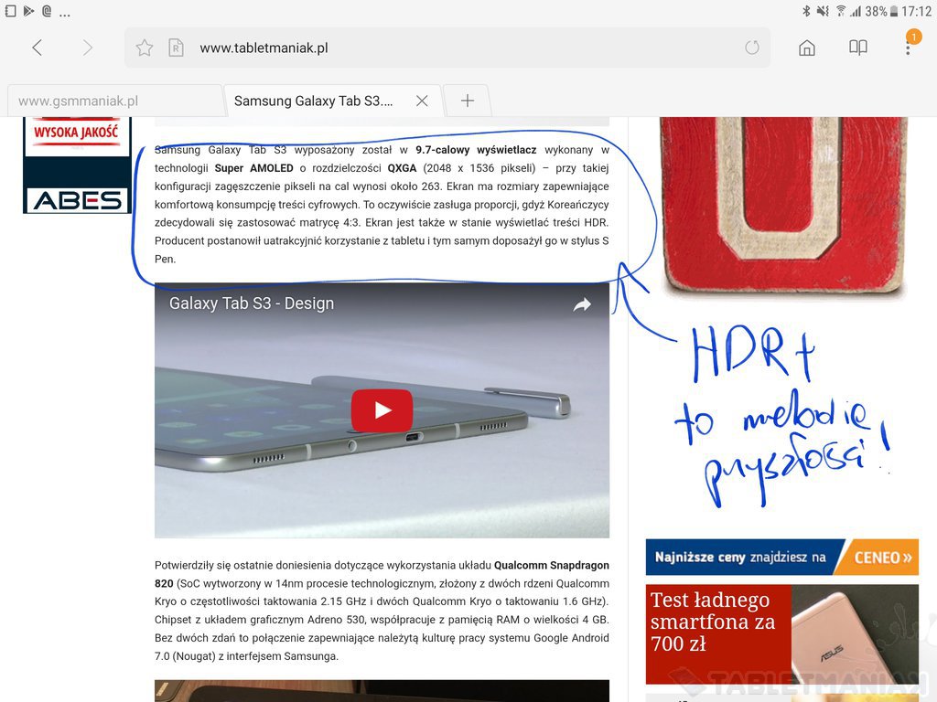Share the Galaxy Tab S3 Design video
The image size is (937, 702).
(582, 304)
